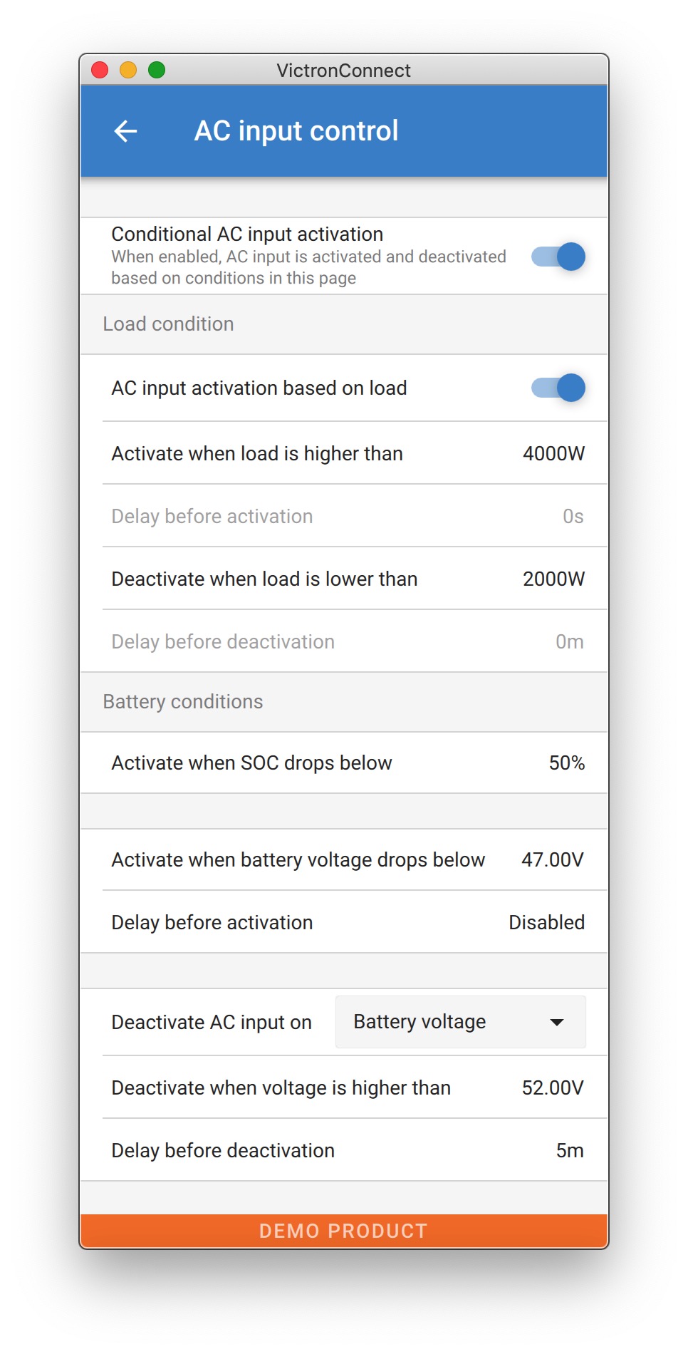Toggle Conditional AC input activation switch

(x=558, y=257)
